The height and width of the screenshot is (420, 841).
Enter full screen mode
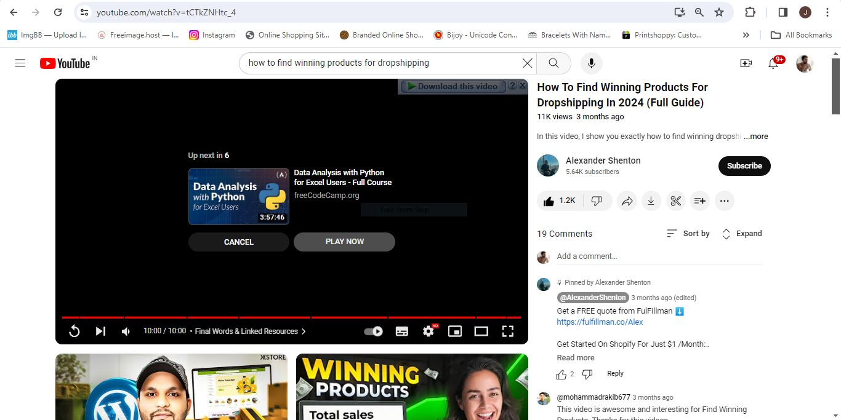pyautogui.click(x=508, y=331)
